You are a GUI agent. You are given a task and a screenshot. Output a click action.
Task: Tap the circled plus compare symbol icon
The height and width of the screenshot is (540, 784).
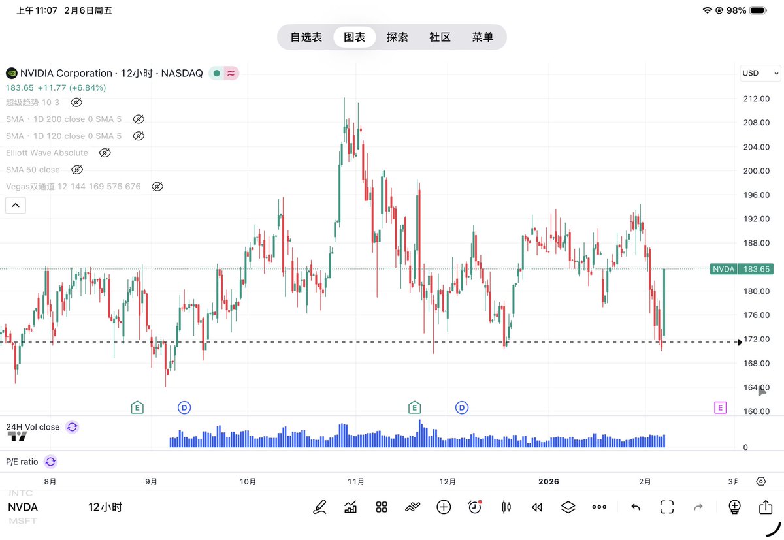point(444,507)
